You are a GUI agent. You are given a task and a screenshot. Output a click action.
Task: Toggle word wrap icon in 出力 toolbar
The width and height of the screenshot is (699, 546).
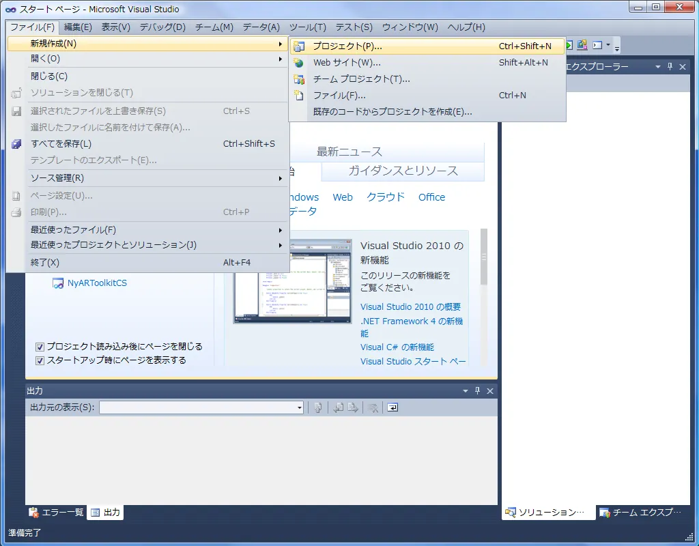(x=393, y=407)
